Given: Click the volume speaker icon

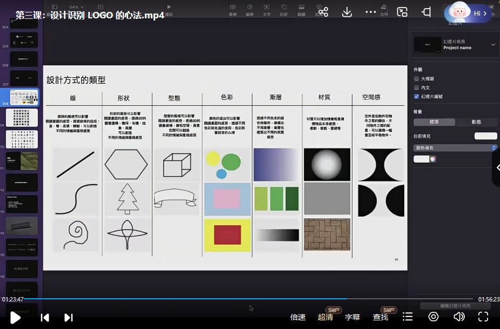Looking at the screenshot, I should click(x=459, y=317).
